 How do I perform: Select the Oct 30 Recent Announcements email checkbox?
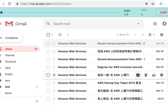(x=48, y=43)
